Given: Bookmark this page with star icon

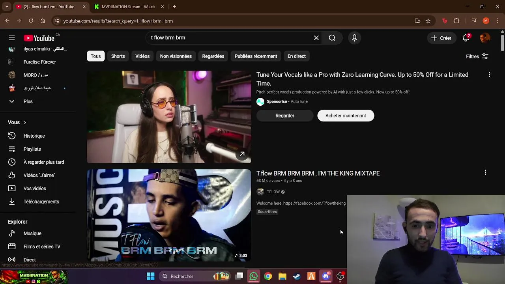Looking at the screenshot, I should pyautogui.click(x=428, y=21).
